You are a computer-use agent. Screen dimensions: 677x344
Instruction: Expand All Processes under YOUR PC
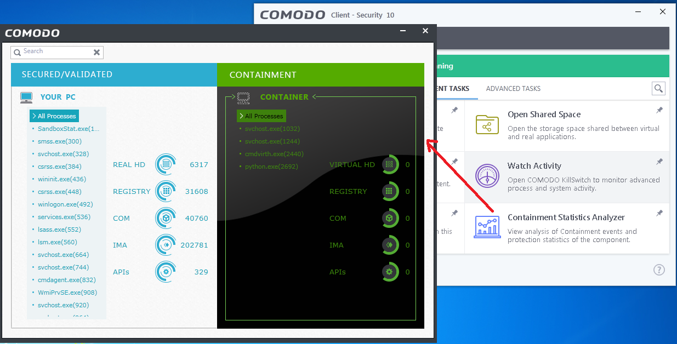[54, 116]
